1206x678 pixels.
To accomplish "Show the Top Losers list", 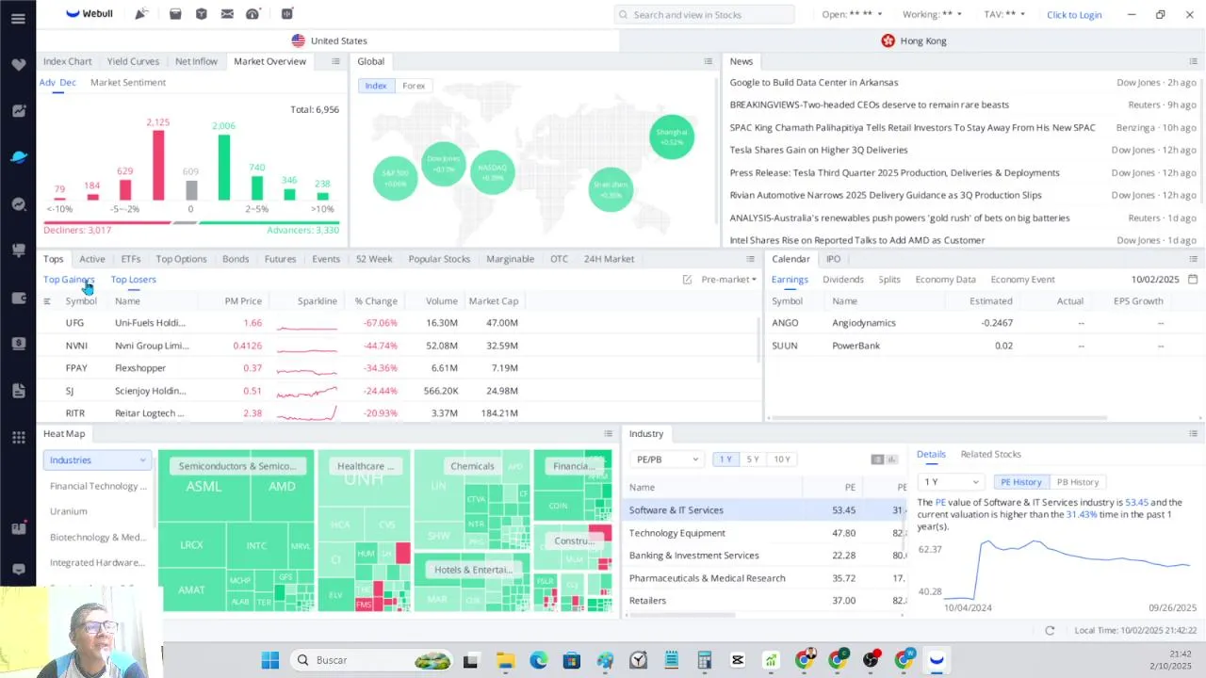I will pos(133,280).
